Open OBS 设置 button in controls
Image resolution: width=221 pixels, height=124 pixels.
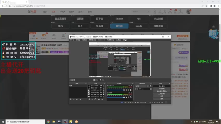pyautogui.click(x=162, y=96)
